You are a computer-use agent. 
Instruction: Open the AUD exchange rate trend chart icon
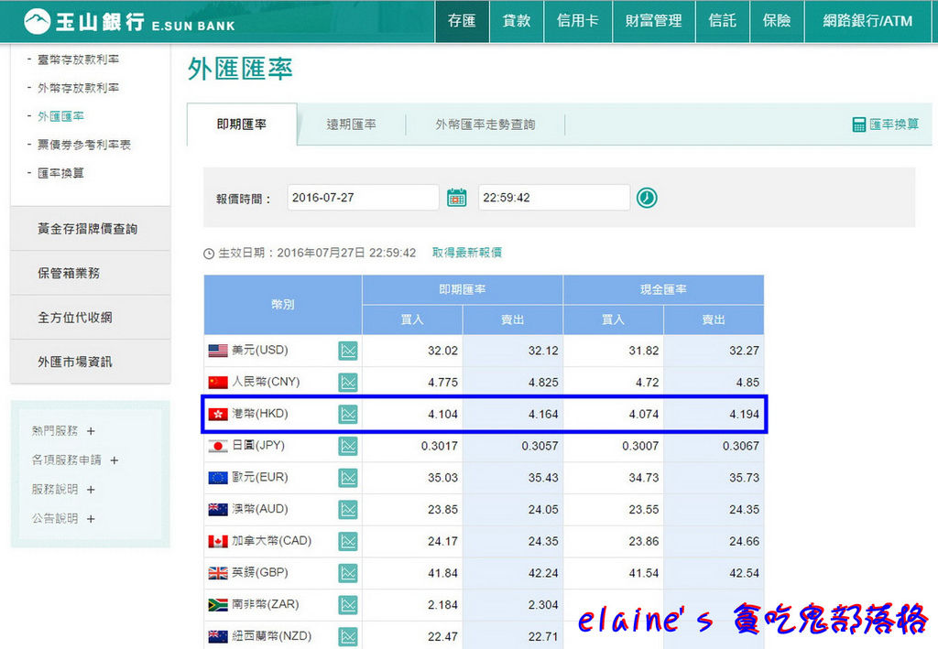[x=347, y=509]
